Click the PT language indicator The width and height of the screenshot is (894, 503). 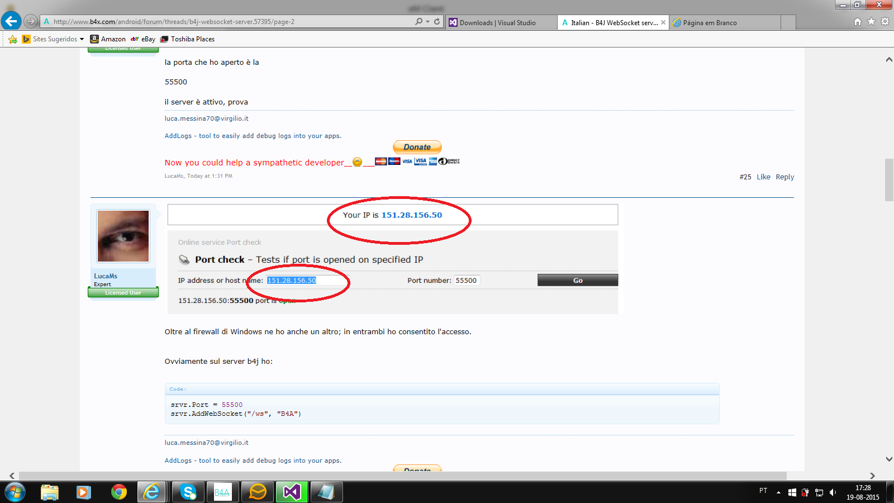coord(763,491)
